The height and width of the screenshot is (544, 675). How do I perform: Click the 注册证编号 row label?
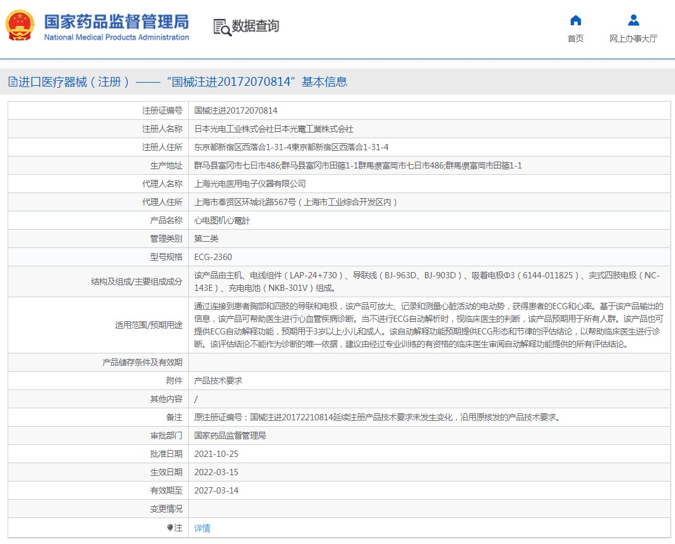(162, 110)
